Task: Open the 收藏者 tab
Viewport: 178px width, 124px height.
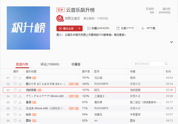Action: 76,64
